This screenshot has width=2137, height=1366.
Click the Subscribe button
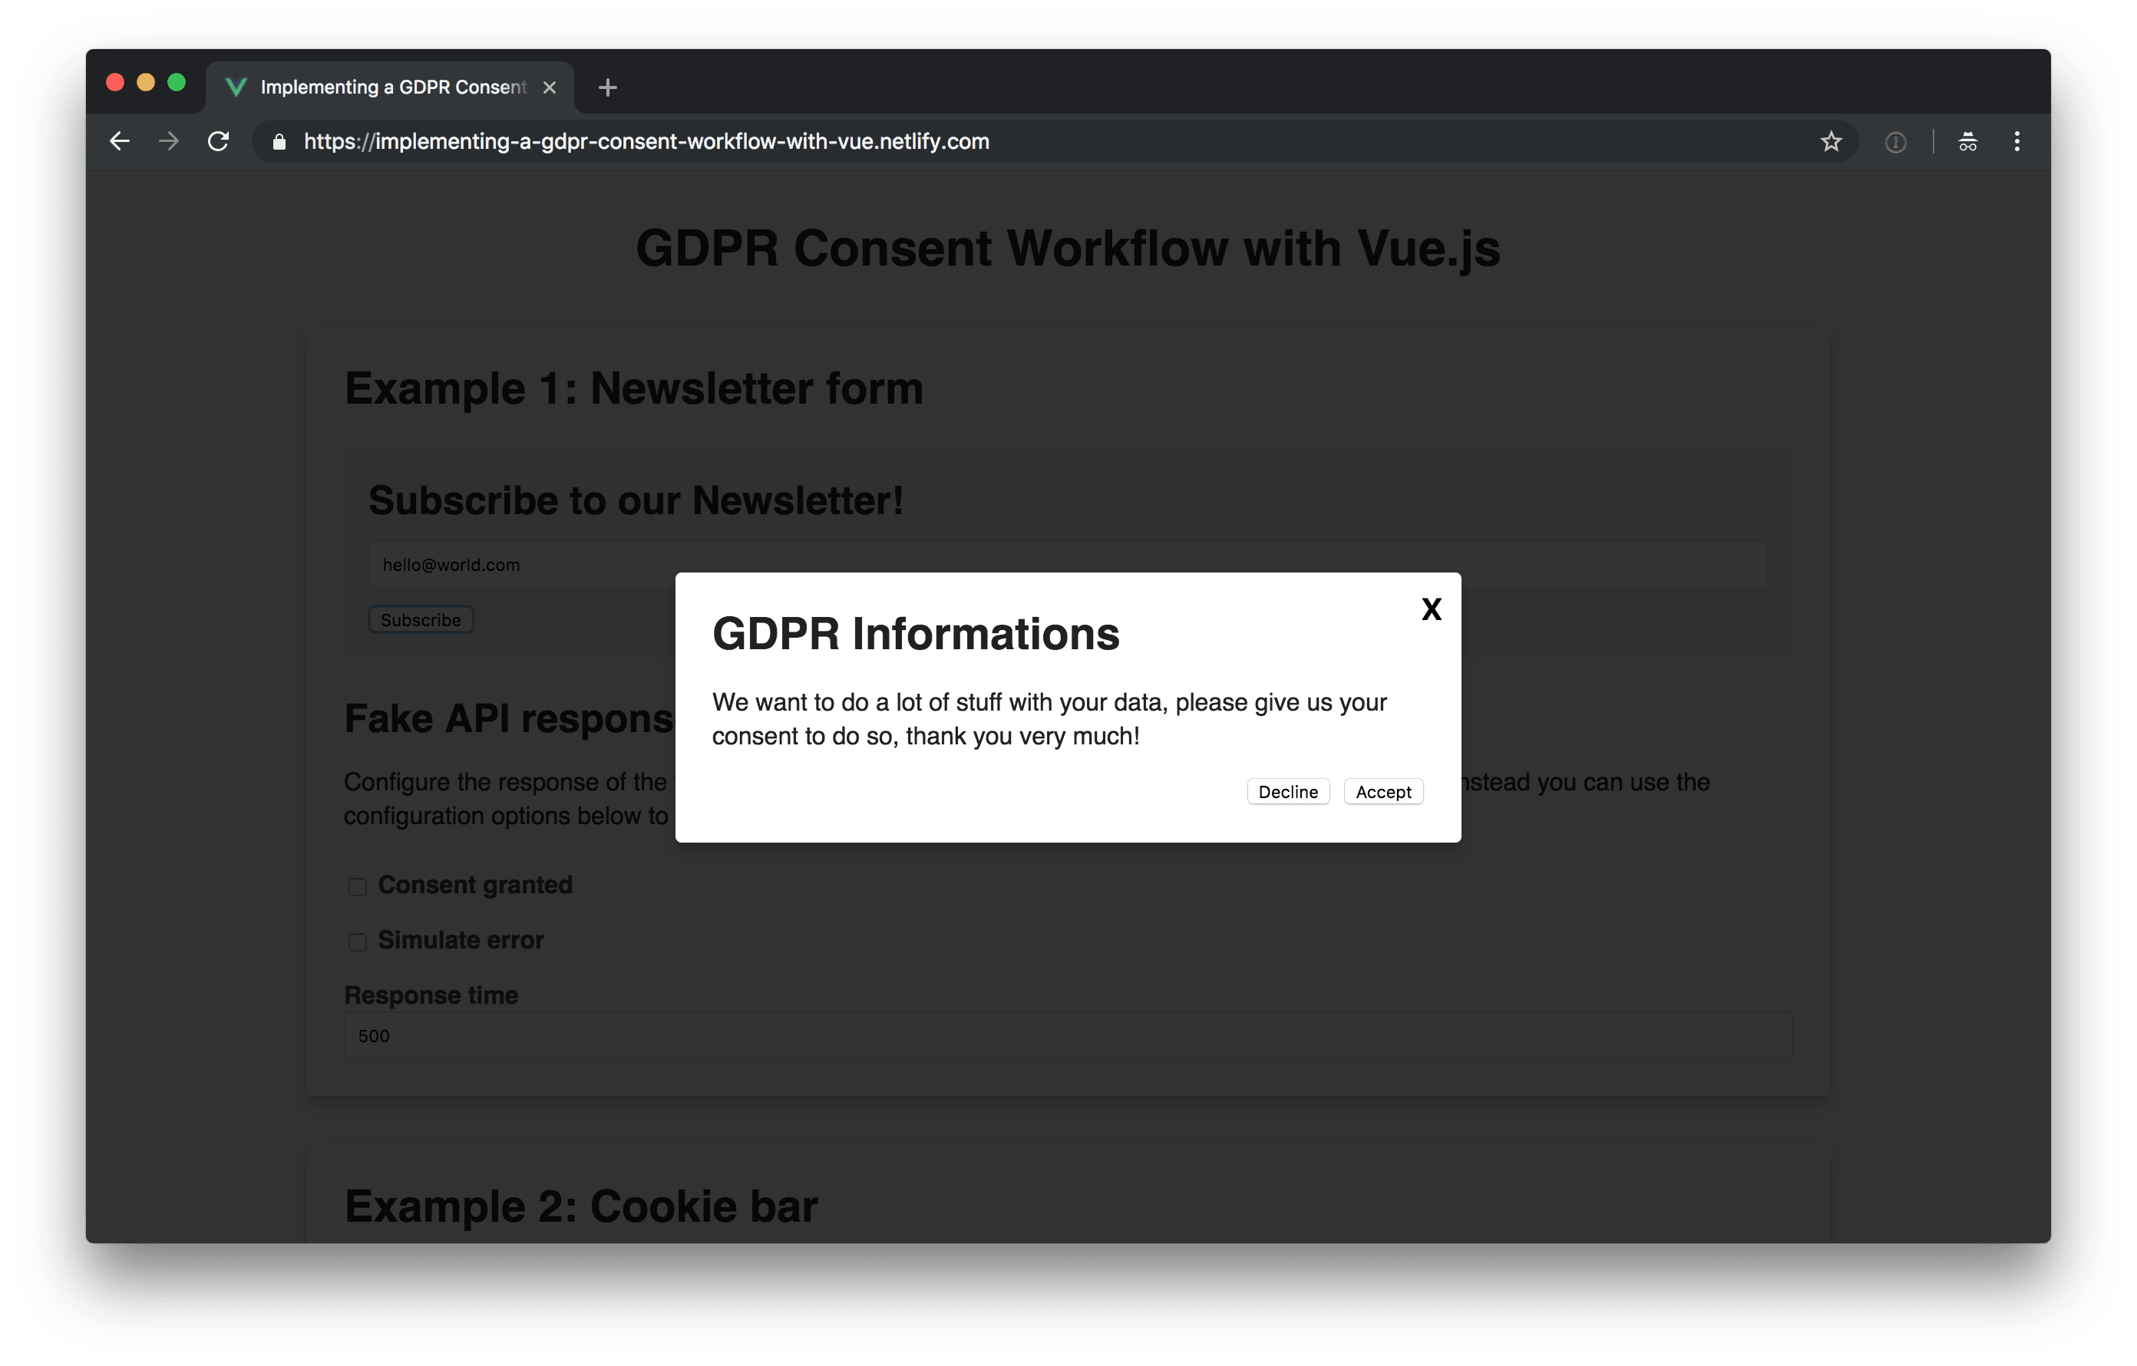(x=421, y=620)
